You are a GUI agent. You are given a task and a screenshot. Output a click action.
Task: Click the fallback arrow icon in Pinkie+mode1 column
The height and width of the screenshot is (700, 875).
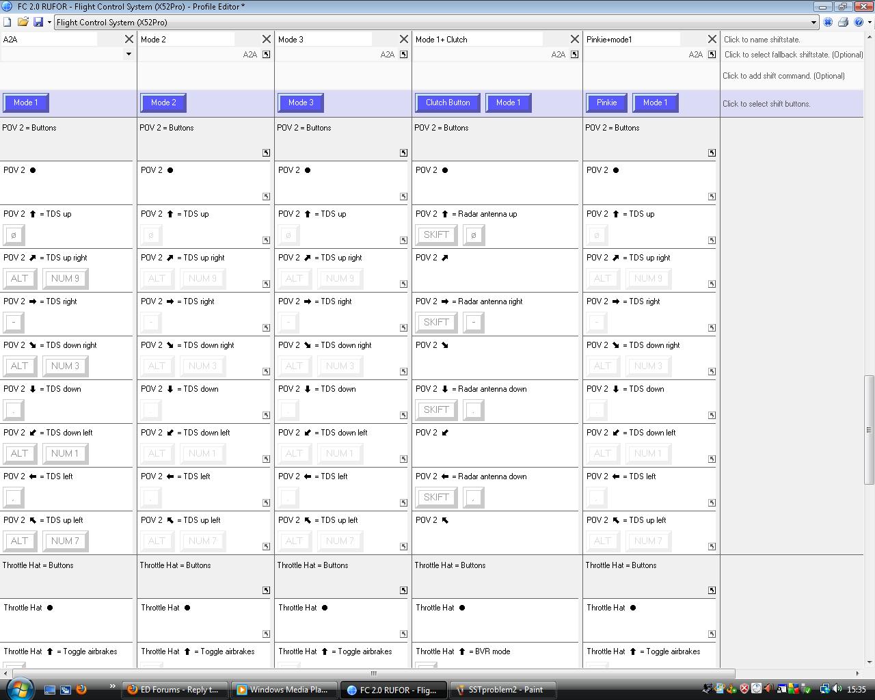pos(712,54)
